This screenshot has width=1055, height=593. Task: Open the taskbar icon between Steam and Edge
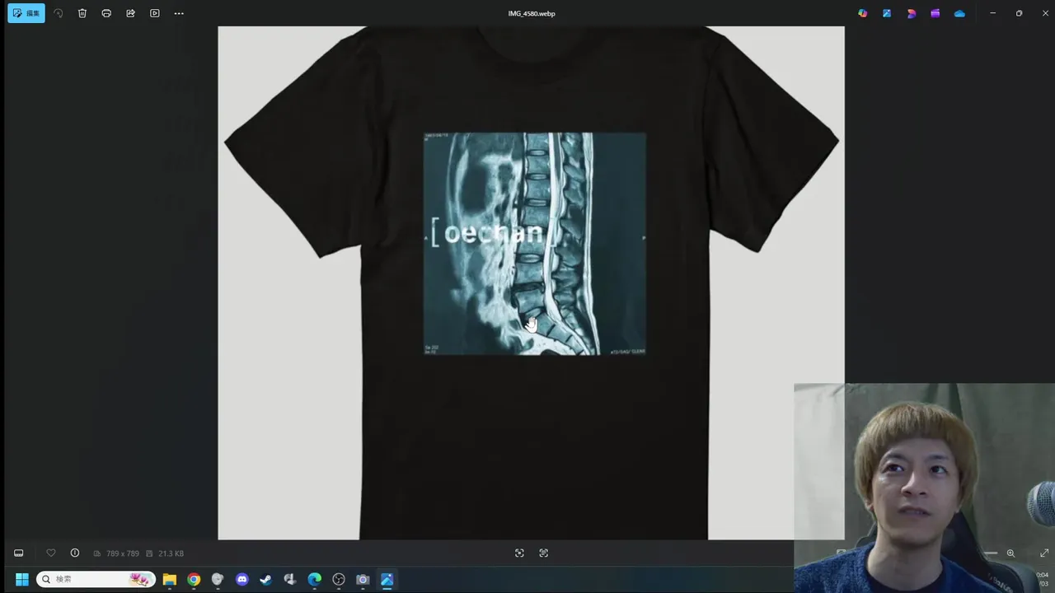tap(290, 580)
